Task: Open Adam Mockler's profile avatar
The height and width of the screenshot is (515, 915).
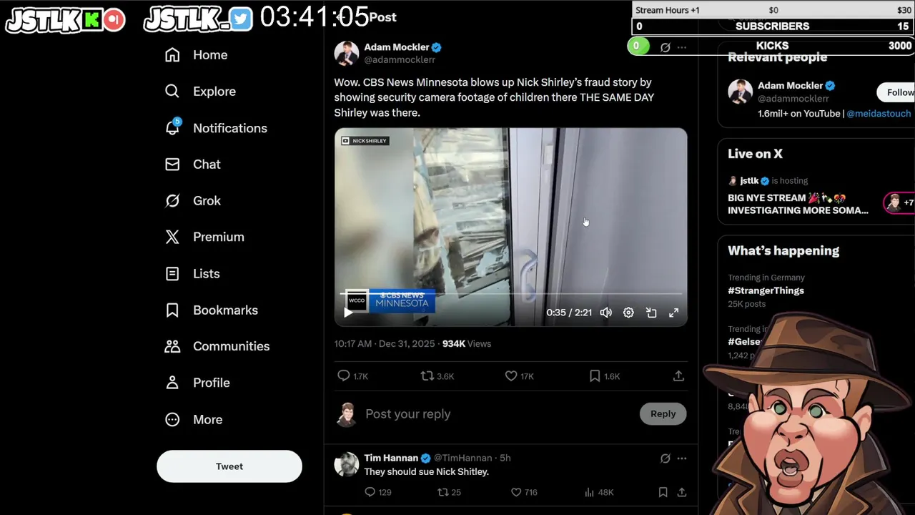Action: [347, 53]
